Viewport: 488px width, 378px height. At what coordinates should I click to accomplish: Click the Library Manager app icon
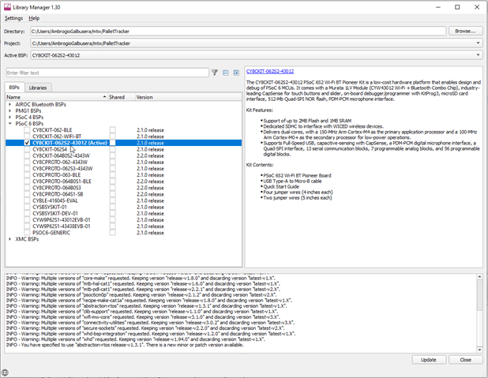[x=7, y=7]
